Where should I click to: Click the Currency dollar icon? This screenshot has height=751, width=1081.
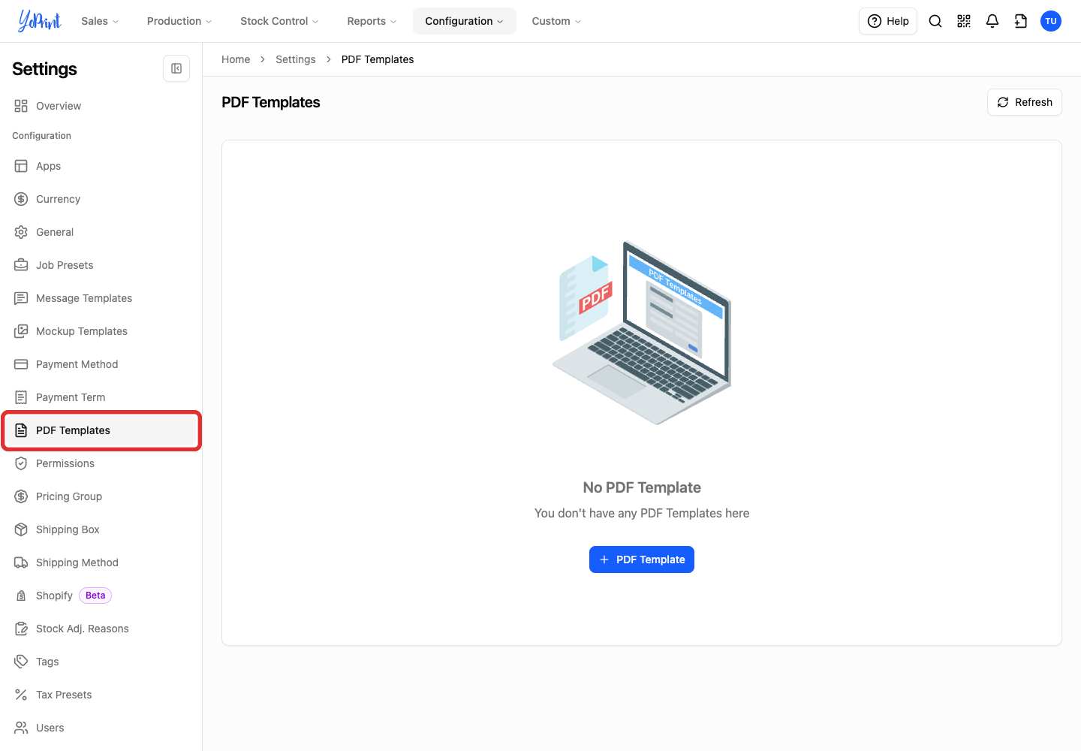tap(21, 199)
